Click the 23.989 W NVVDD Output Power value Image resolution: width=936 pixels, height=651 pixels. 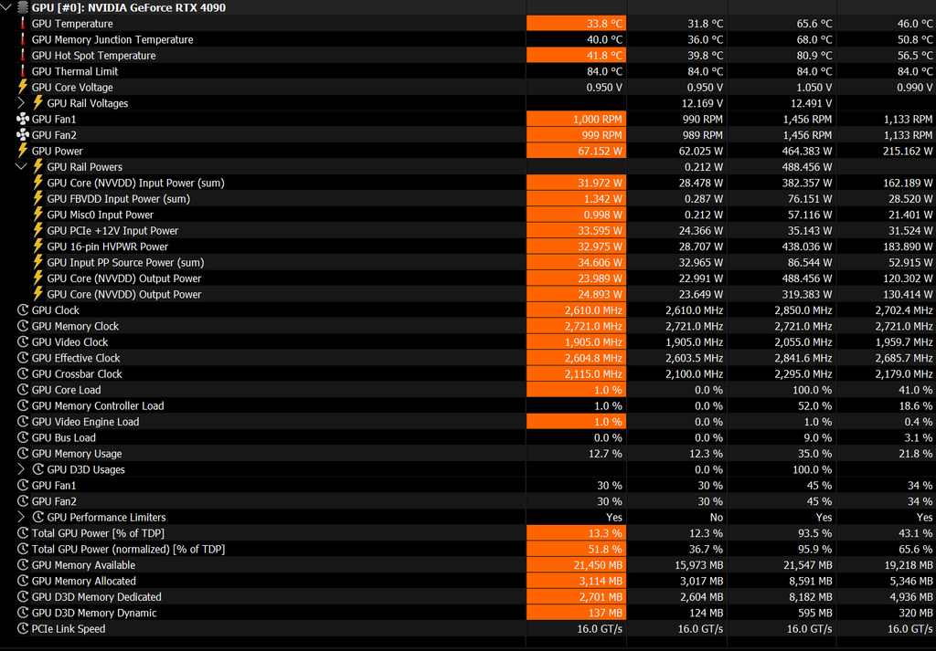pos(576,278)
